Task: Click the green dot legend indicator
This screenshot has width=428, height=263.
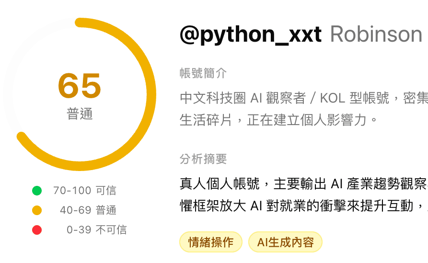Action: pos(37,191)
